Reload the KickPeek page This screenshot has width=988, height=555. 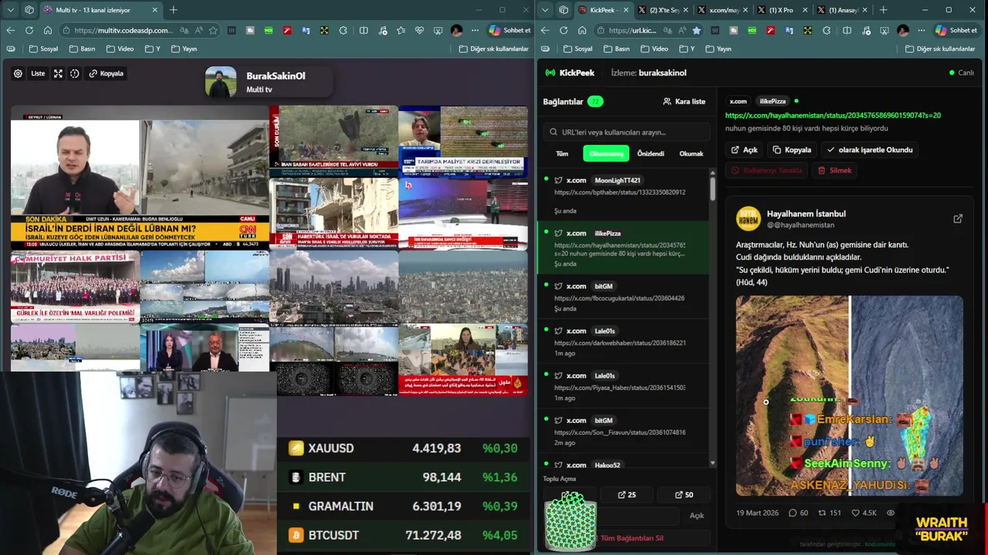(563, 30)
